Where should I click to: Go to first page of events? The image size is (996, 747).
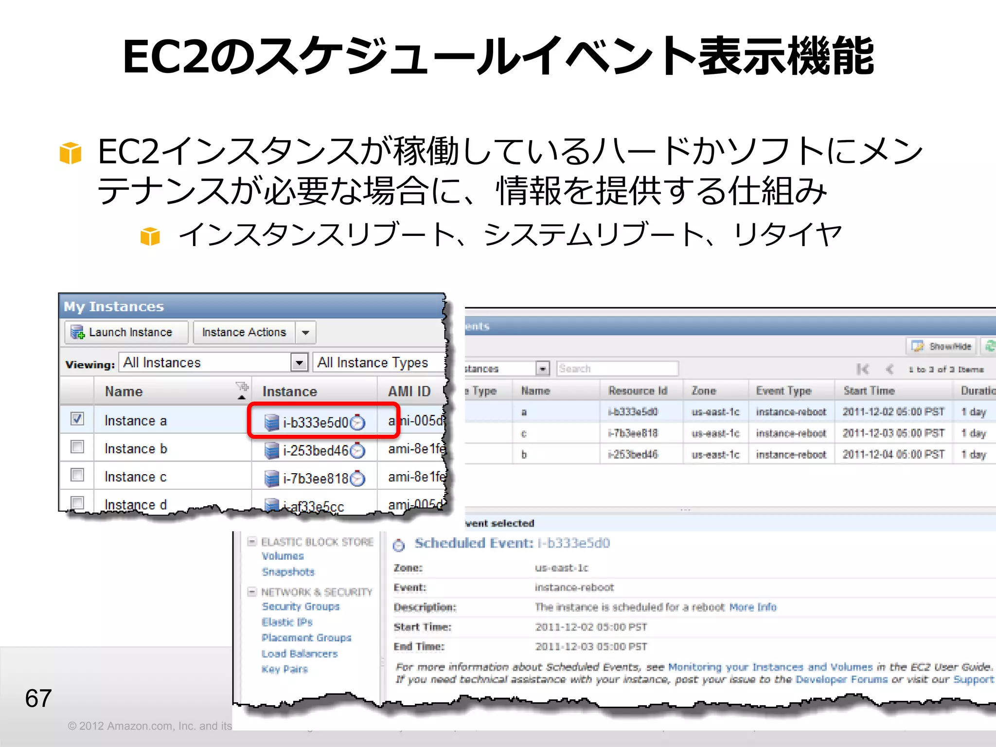point(863,369)
